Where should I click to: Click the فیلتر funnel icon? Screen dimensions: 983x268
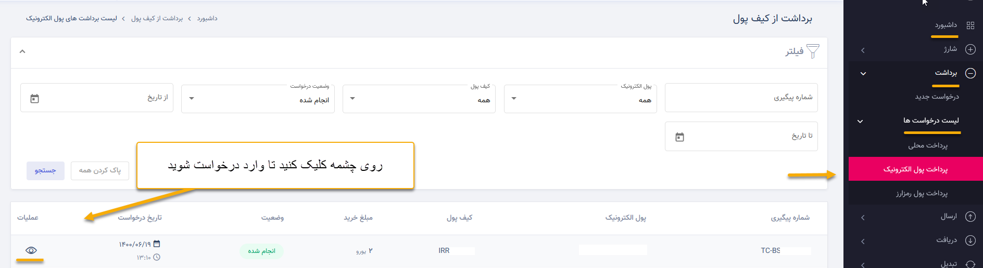tap(813, 51)
